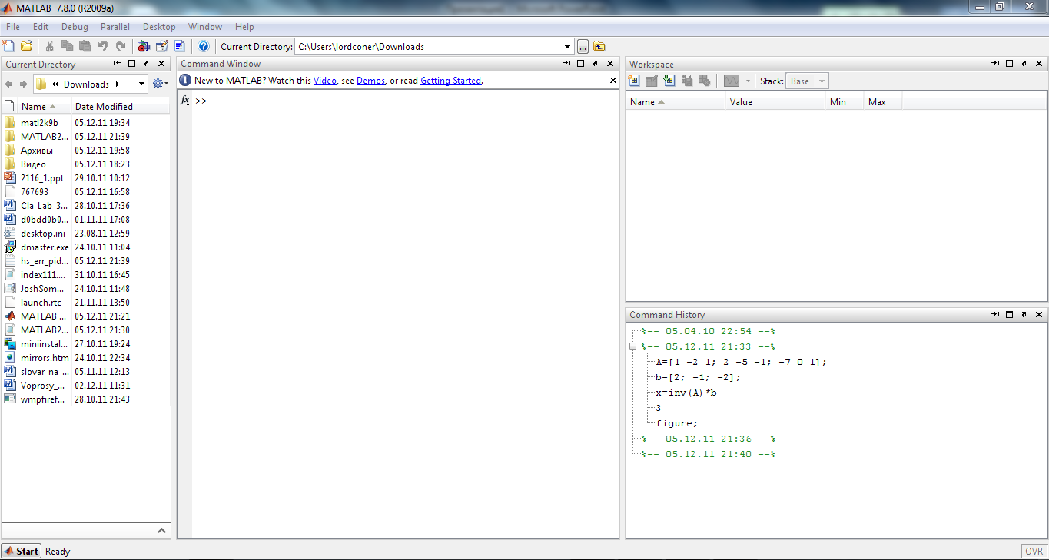Create a new M-file from toolbar
1049x560 pixels.
point(8,46)
